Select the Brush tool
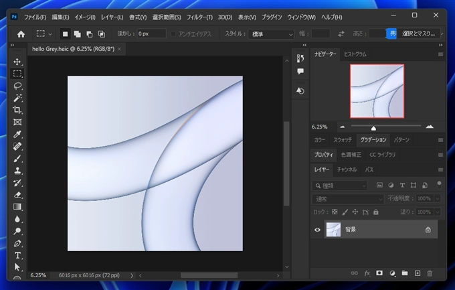 [17, 158]
